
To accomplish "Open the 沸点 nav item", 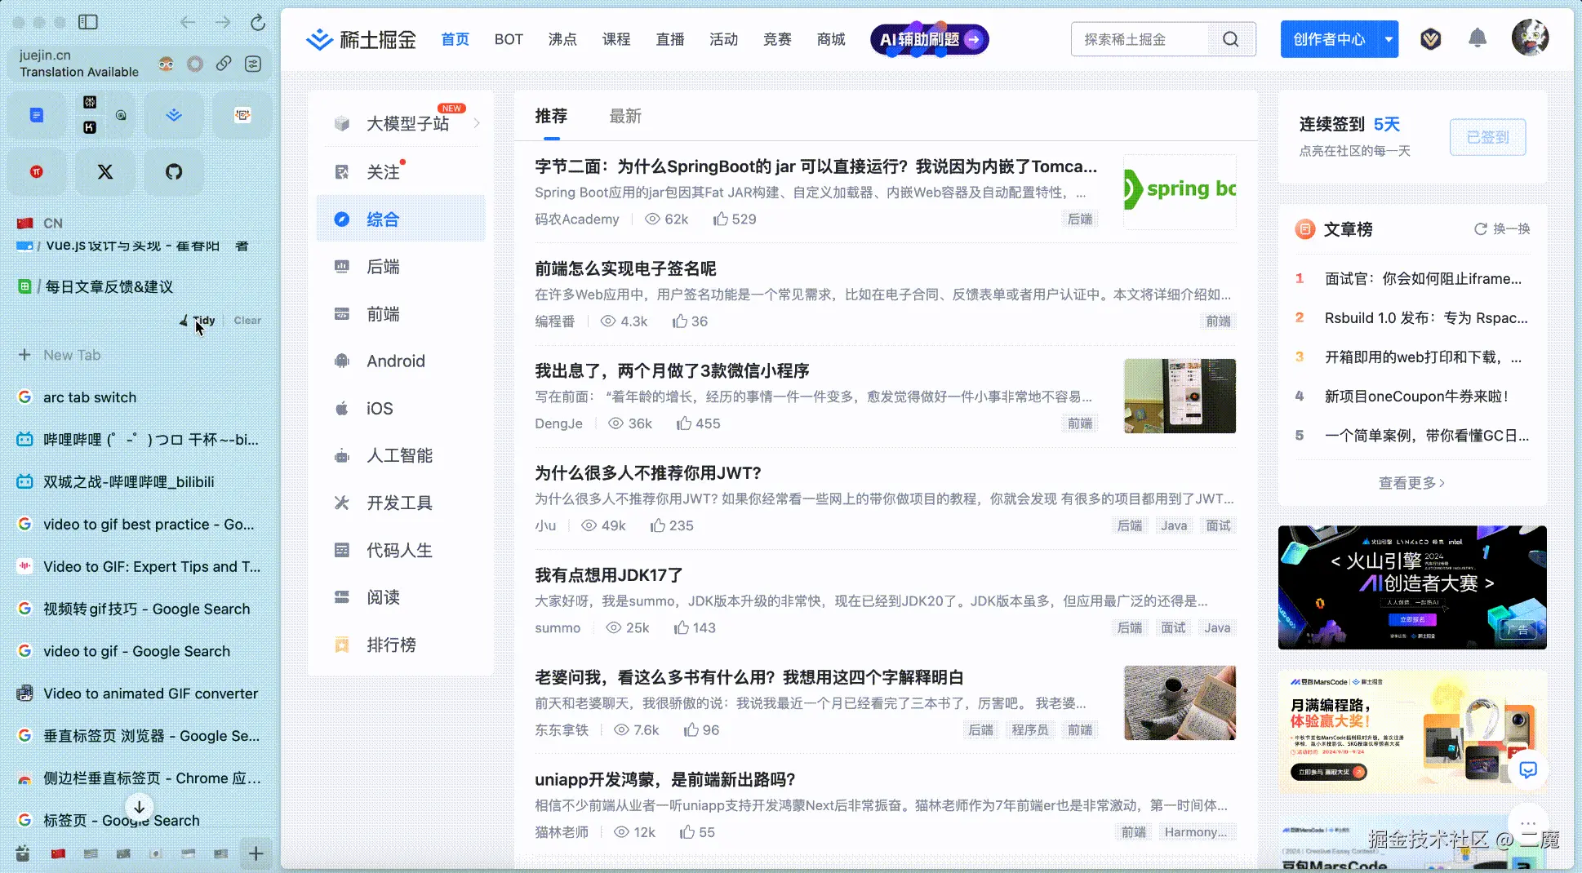I will pos(562,39).
